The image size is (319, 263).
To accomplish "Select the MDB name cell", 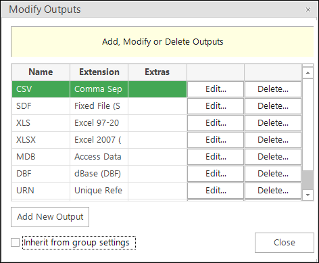I will [41, 157].
